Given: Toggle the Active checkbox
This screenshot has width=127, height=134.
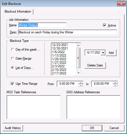Looking at the screenshot, I should tap(105, 25).
